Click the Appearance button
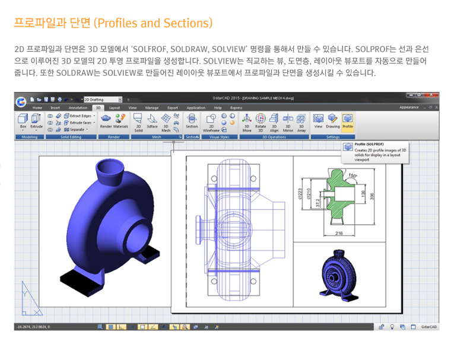Screen dimensions: 451x344 pos(409,107)
